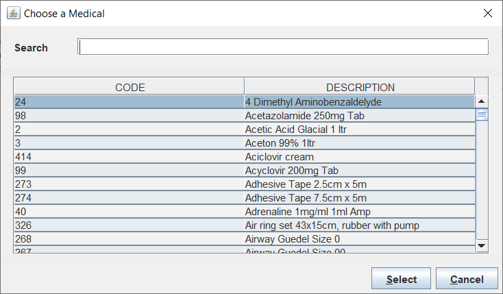Select the 4 Dimethyl Aminobenzaldelyde row

(312, 101)
